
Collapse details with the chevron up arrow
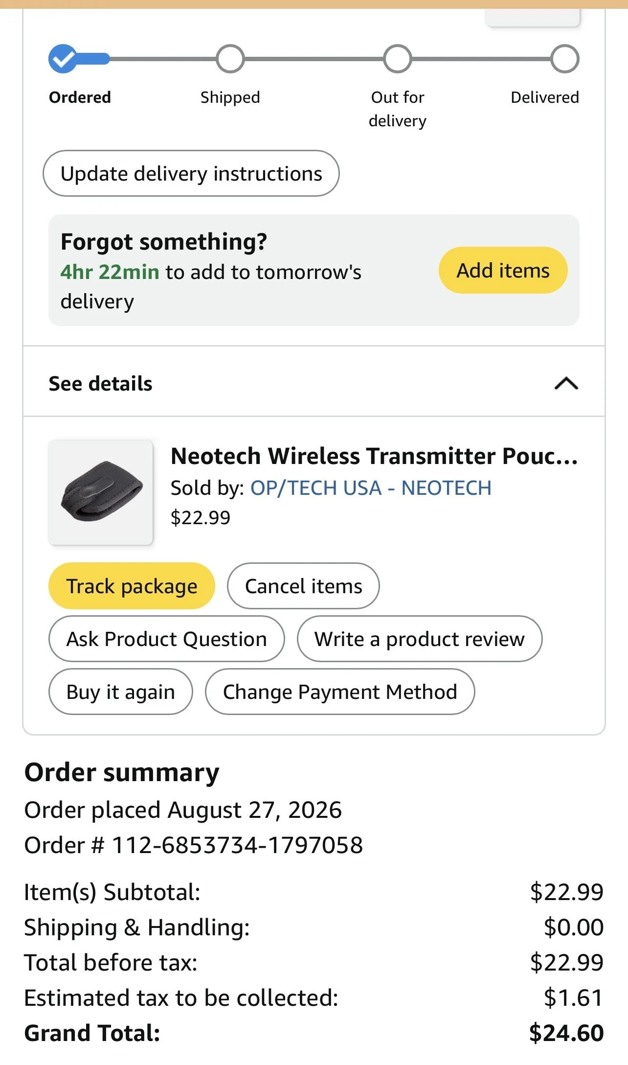(566, 383)
